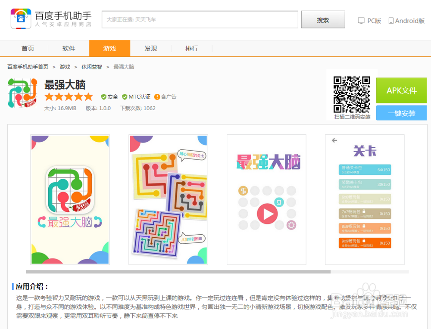Click the 普通关卡包 64/150 bar
The image size is (431, 329).
[365, 170]
